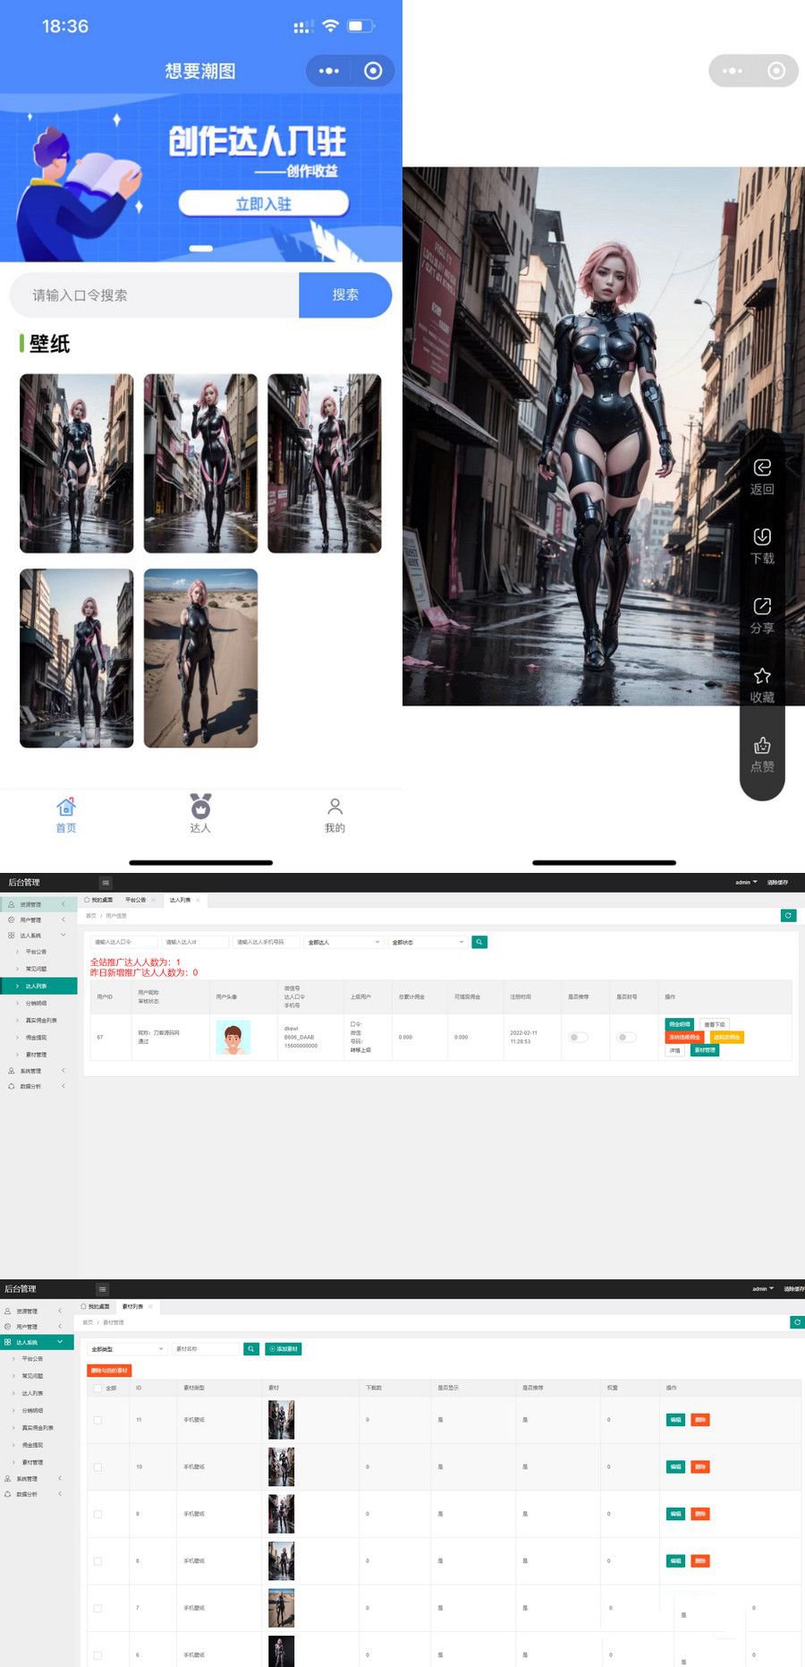The height and width of the screenshot is (1667, 805).
Task: Switch to 平台公告 tab in upper panel
Action: point(135,900)
